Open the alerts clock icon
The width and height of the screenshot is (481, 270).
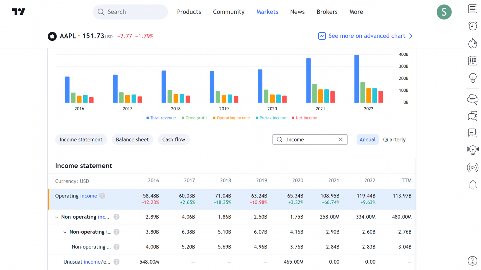473,26
